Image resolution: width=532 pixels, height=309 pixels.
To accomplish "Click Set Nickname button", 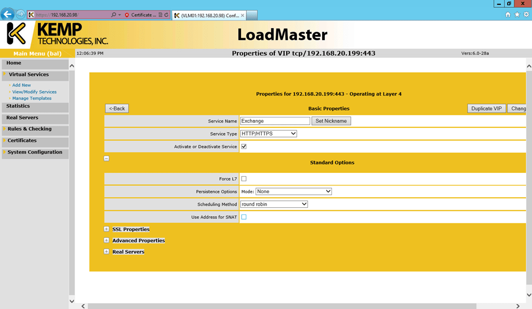I will tap(331, 121).
